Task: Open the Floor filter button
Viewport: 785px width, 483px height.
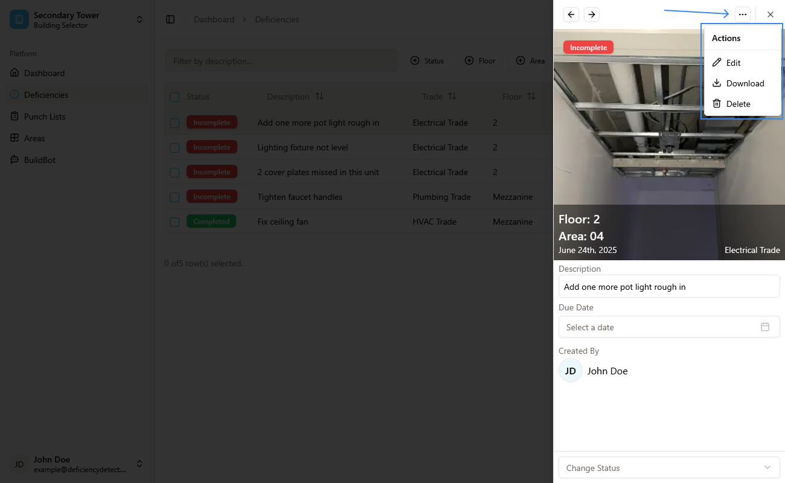Action: (480, 61)
